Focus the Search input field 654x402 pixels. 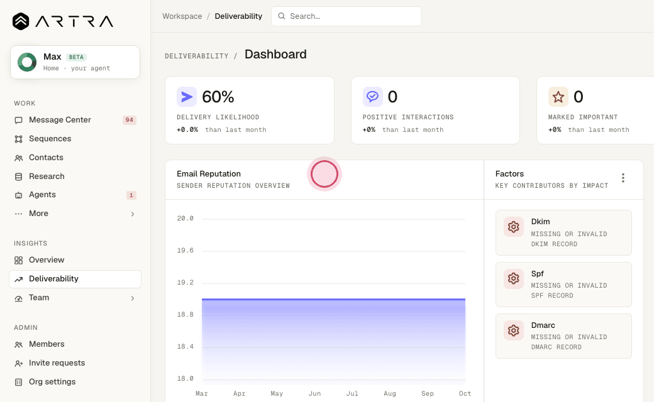click(x=346, y=16)
